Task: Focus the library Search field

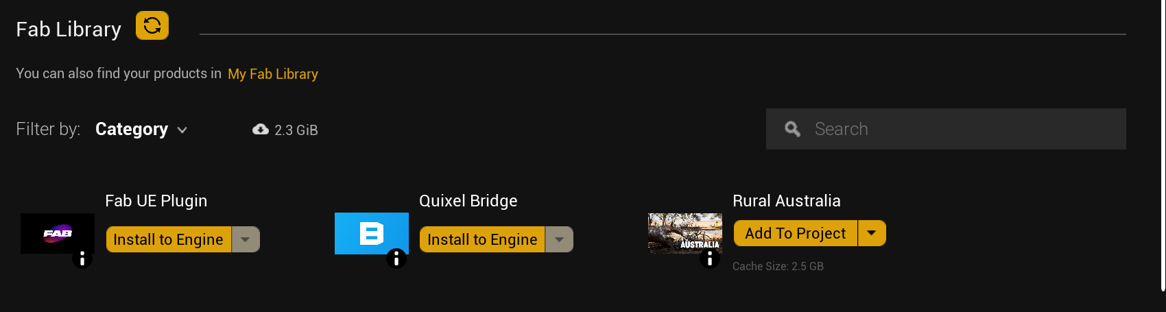Action: tap(946, 129)
